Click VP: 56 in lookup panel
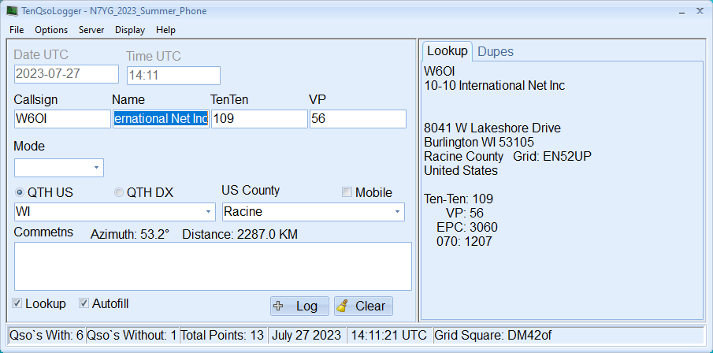The width and height of the screenshot is (713, 353). 465,213
